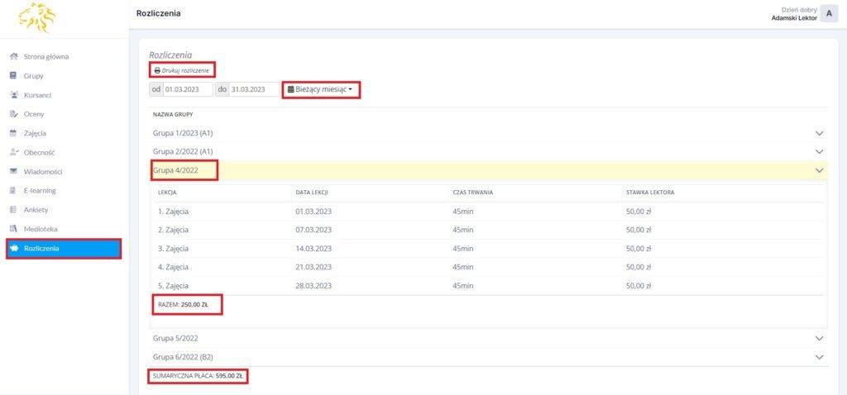Expand the Grupa 2/2022 (A1) chevron

820,152
